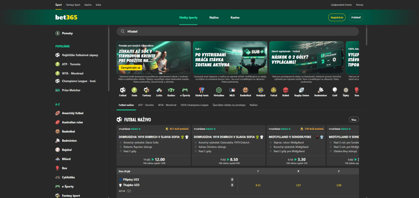Screen dimensions: 419x198
Task: Click Viac next to Futbal naživo
Action: click(x=354, y=120)
